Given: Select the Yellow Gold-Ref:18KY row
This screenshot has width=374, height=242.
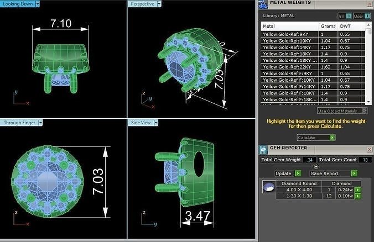Looking at the screenshot, I should tap(313, 54).
